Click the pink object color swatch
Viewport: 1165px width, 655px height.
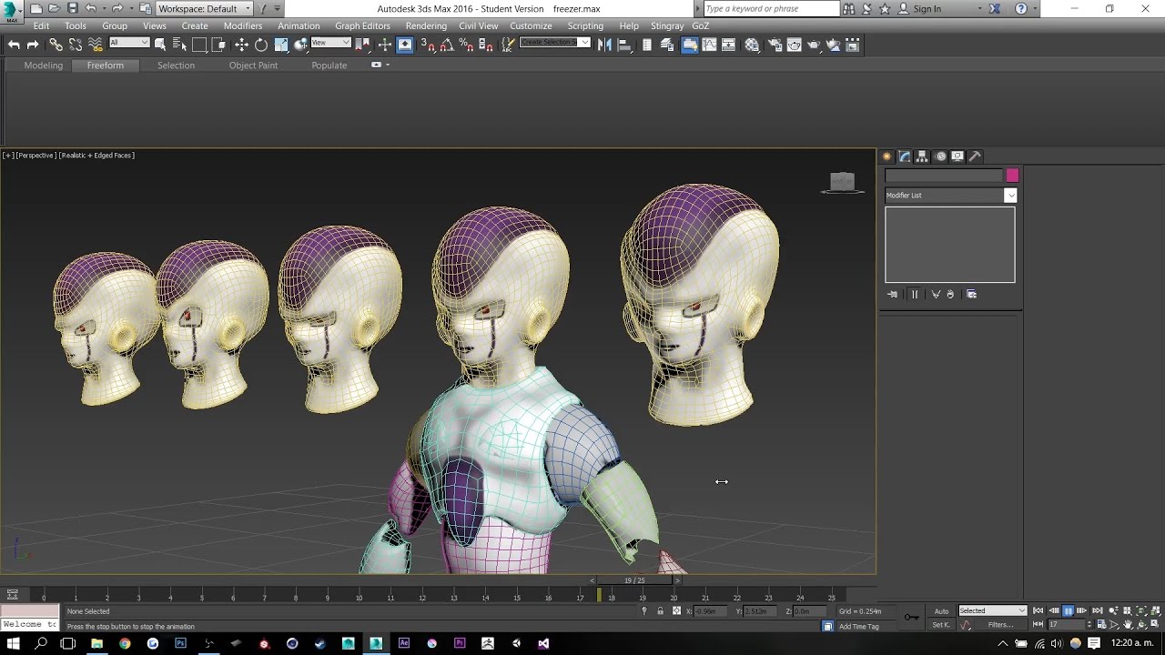click(x=1012, y=176)
